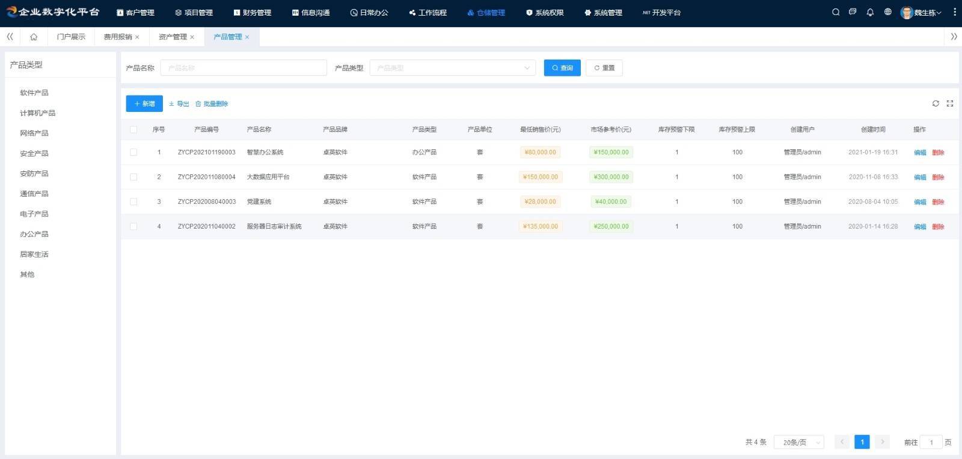Click the 导出 export link

click(179, 103)
